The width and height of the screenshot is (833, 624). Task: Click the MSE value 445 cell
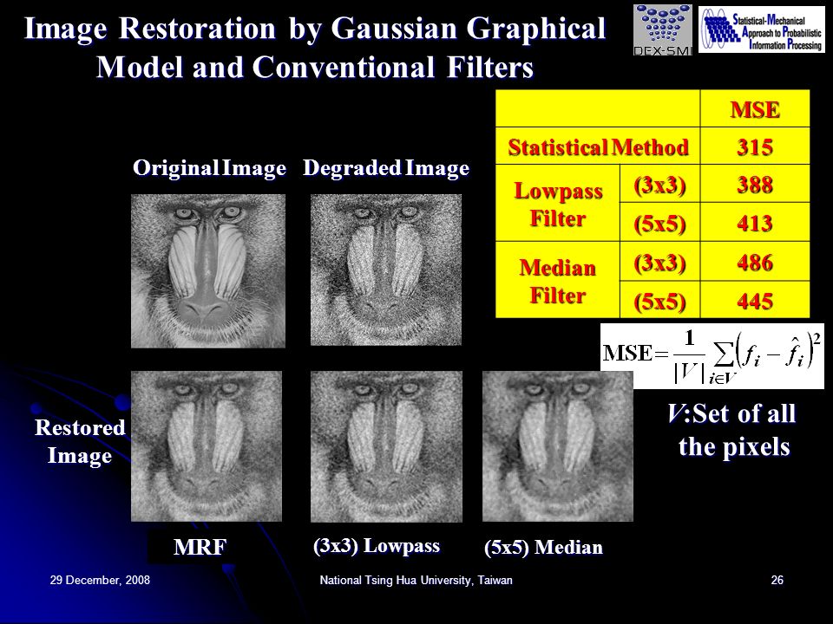click(755, 301)
